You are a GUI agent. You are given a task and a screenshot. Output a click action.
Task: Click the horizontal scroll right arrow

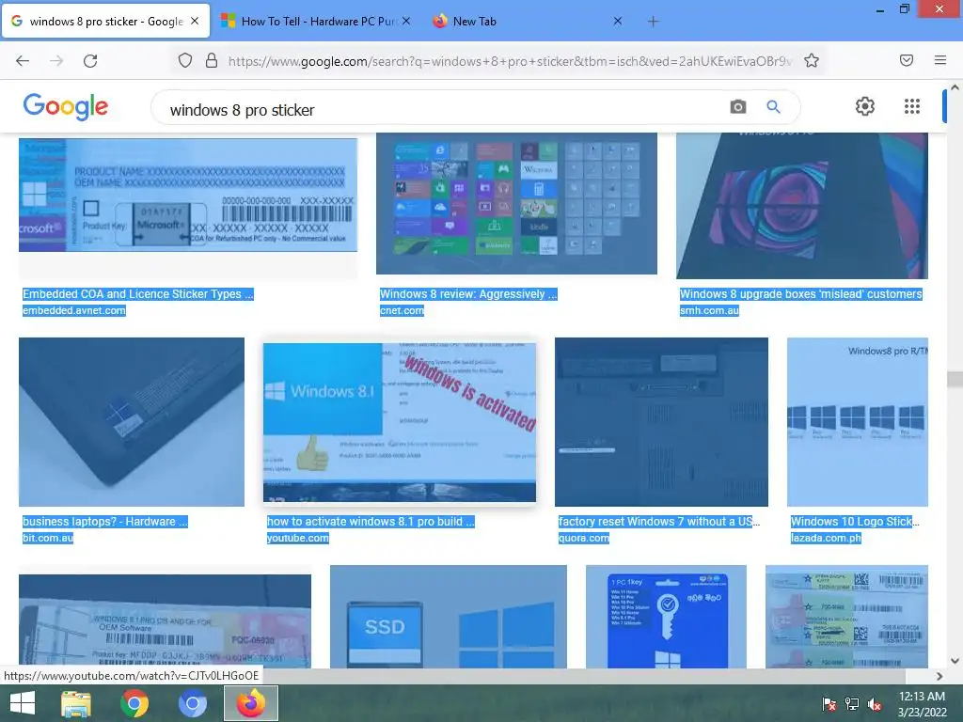tap(939, 676)
